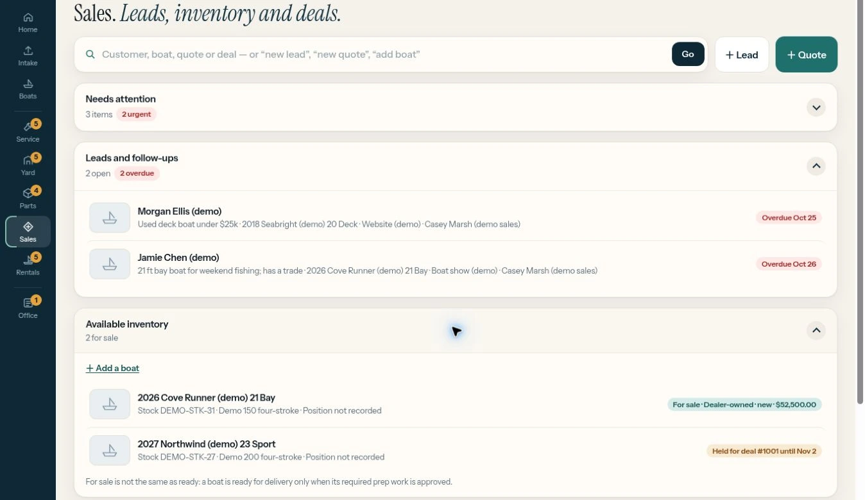Click Morgan Ellis boat thumbnail icon
The height and width of the screenshot is (500, 865).
(110, 218)
